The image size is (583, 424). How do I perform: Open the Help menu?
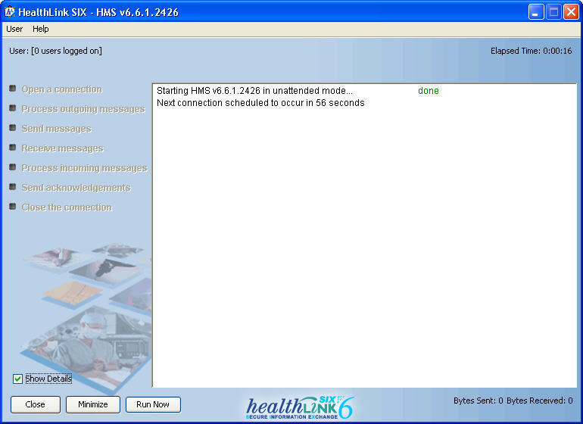pyautogui.click(x=41, y=29)
